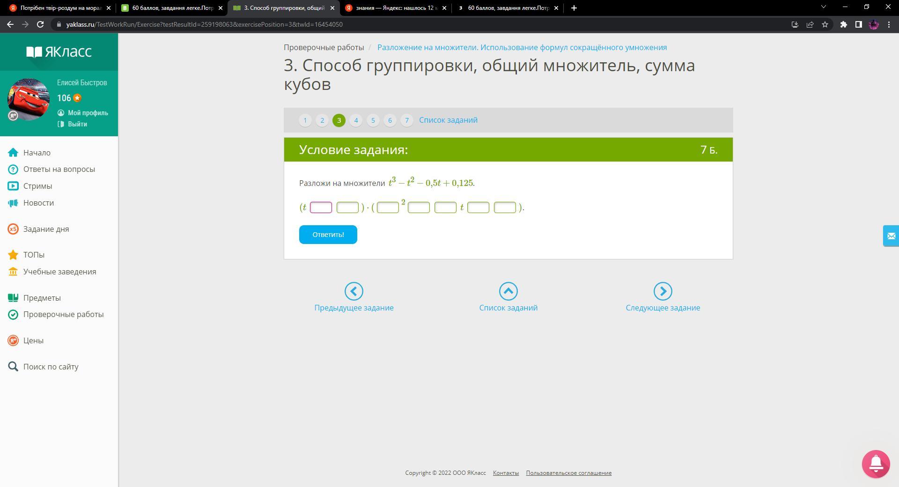The width and height of the screenshot is (899, 487).
Task: Click the previous task arrow circle
Action: click(x=354, y=291)
